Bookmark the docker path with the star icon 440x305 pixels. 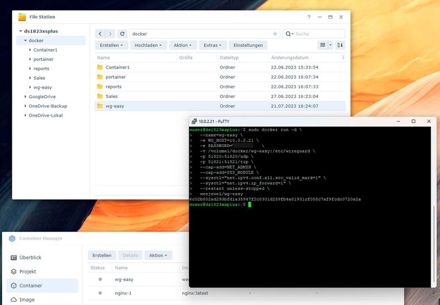pos(275,34)
